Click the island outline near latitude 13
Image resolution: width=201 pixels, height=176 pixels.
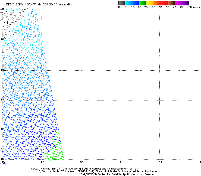[8, 112]
